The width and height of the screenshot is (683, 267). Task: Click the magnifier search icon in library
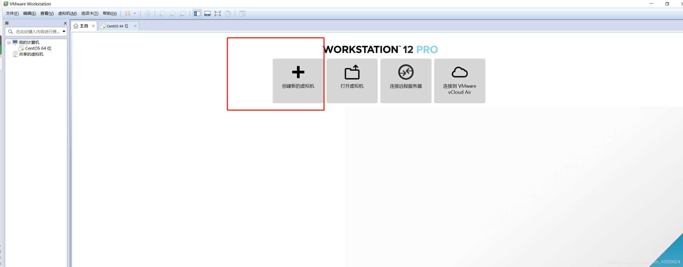(10, 32)
